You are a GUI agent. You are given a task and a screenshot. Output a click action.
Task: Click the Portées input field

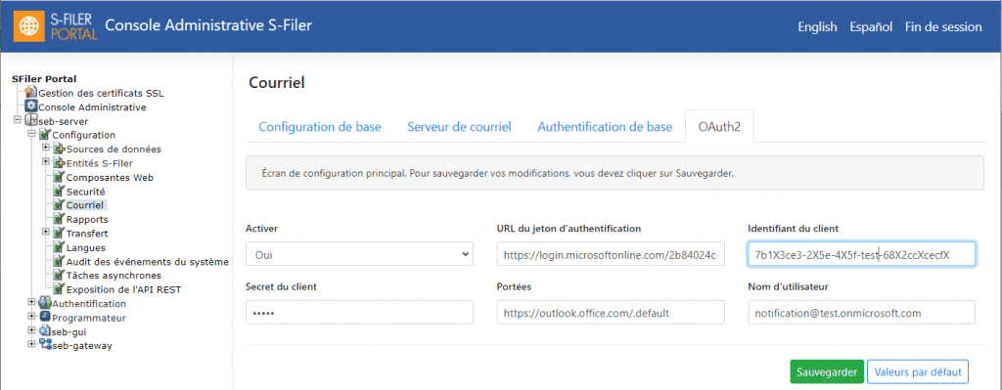tap(611, 312)
